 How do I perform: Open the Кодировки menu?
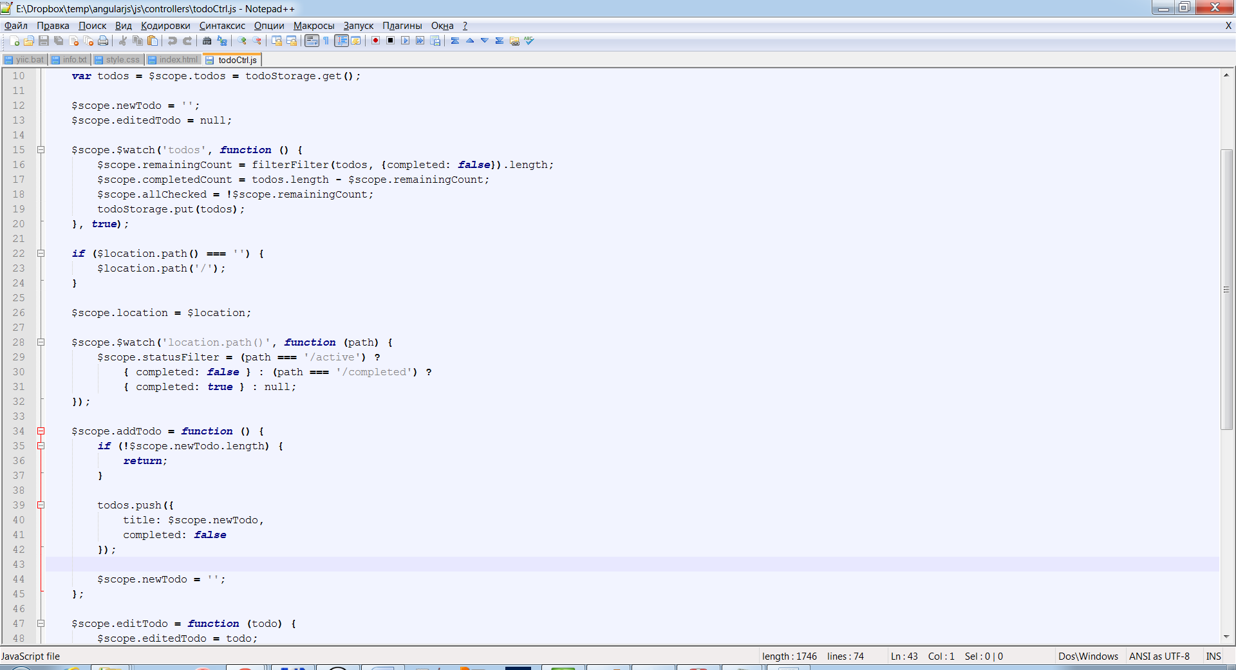click(165, 26)
